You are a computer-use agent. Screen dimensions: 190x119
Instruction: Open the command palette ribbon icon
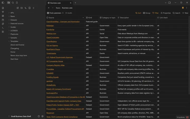[3, 28]
